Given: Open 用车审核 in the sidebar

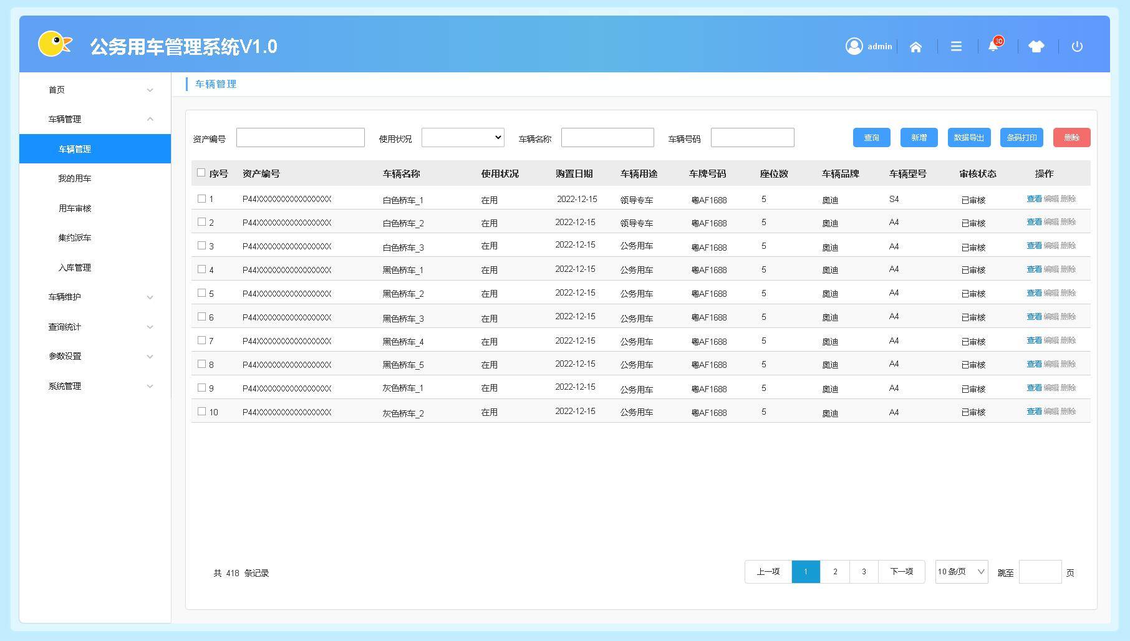Looking at the screenshot, I should click(75, 208).
